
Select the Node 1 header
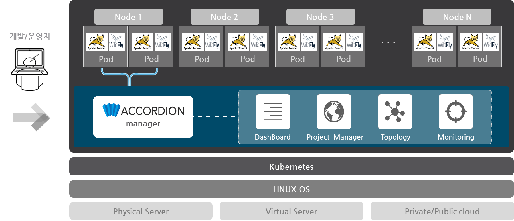(x=129, y=17)
